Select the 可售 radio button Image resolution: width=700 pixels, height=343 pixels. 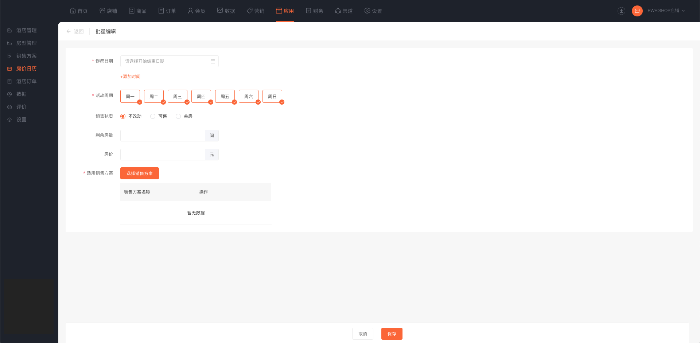point(153,116)
